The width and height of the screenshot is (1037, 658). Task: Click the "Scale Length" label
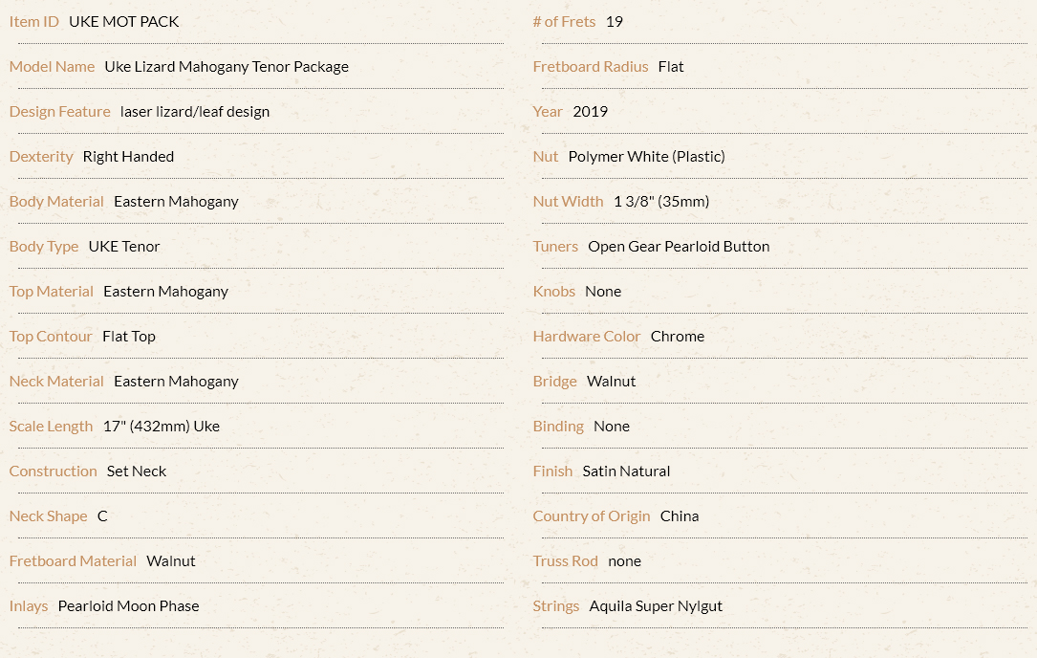pos(51,427)
